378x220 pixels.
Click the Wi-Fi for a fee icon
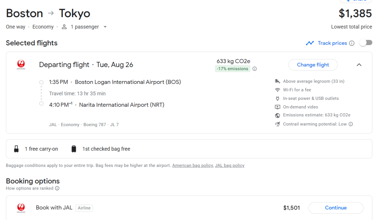pos(278,90)
